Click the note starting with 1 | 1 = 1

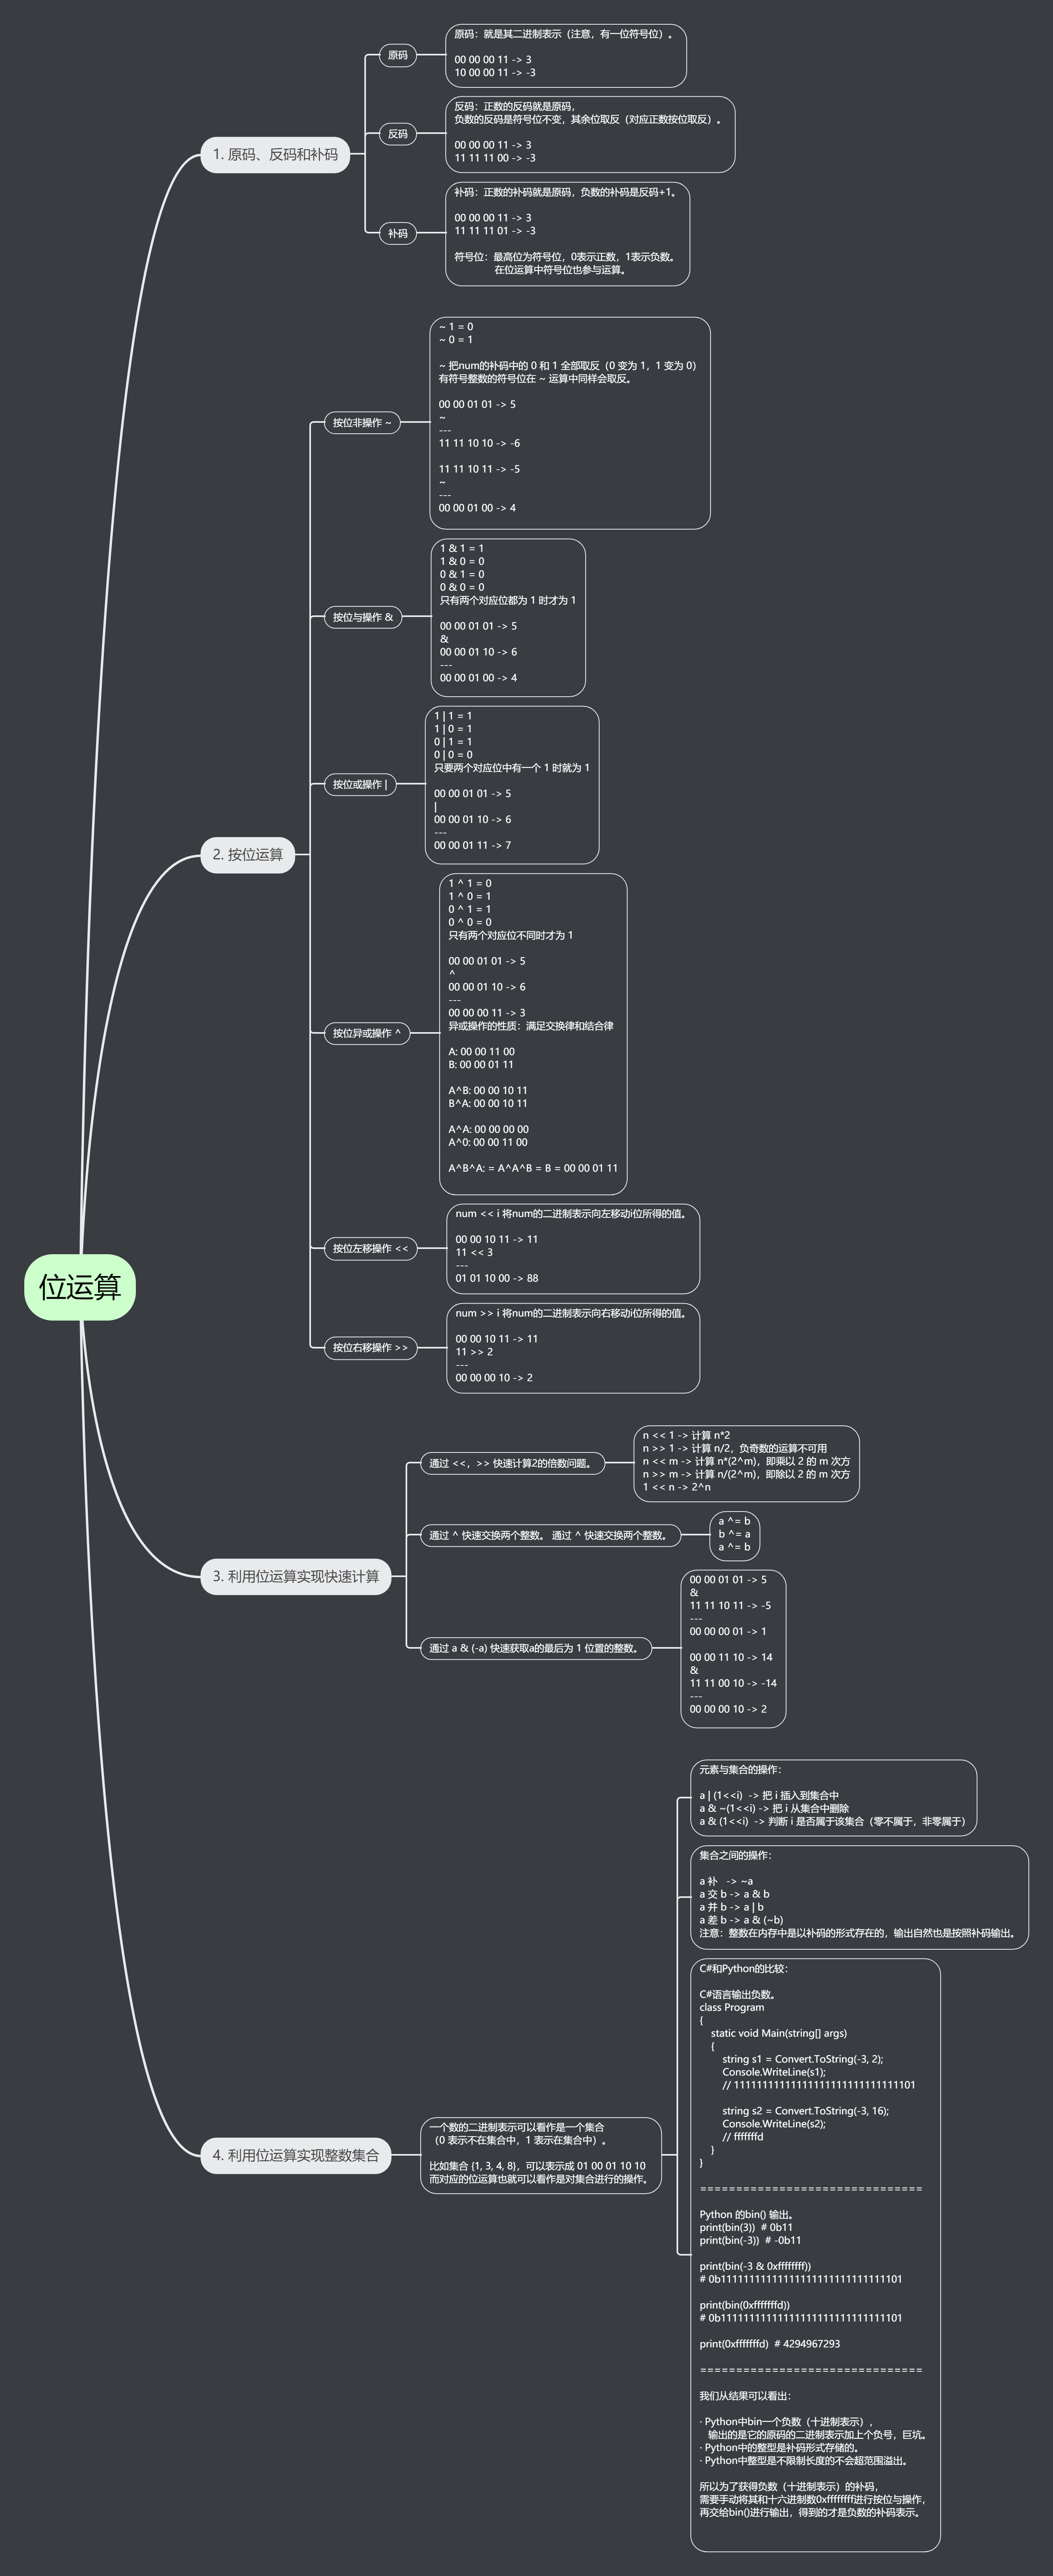(x=512, y=784)
